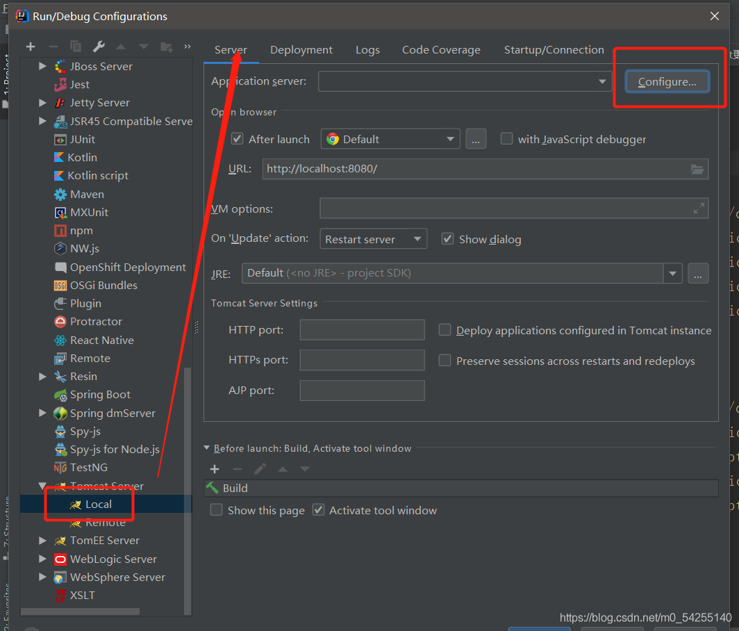
Task: Switch to Server tab
Action: (x=231, y=50)
